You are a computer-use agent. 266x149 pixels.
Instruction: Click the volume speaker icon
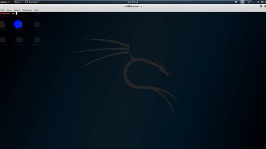[262, 2]
